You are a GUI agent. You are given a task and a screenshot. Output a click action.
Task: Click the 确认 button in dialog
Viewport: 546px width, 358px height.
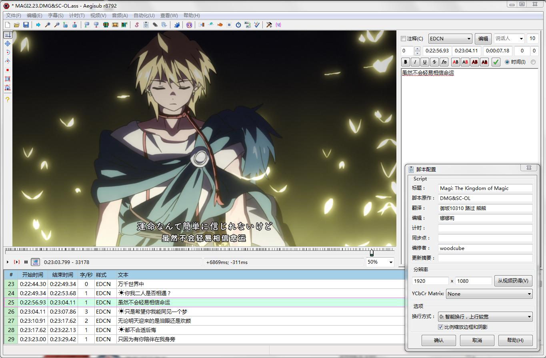click(x=439, y=340)
